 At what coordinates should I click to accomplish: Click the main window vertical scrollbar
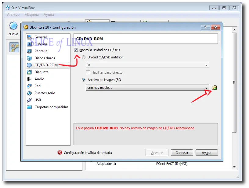pyautogui.click(x=234, y=82)
